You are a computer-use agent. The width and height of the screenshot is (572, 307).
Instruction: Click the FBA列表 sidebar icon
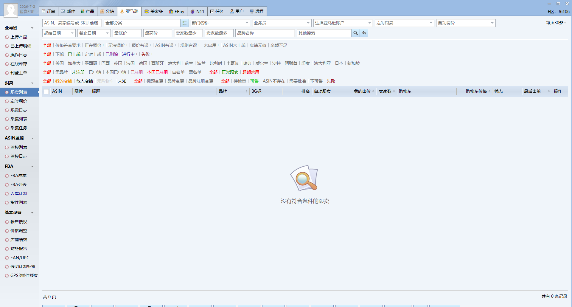(x=7, y=185)
